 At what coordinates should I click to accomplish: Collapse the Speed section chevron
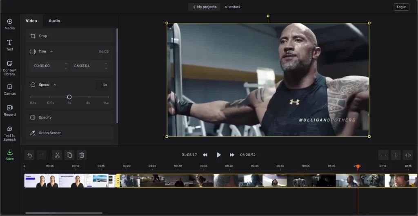(x=55, y=85)
